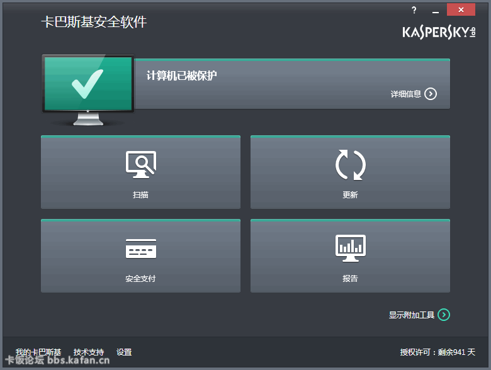
Task: Click the Kaspersky Lab logo
Action: 439,32
